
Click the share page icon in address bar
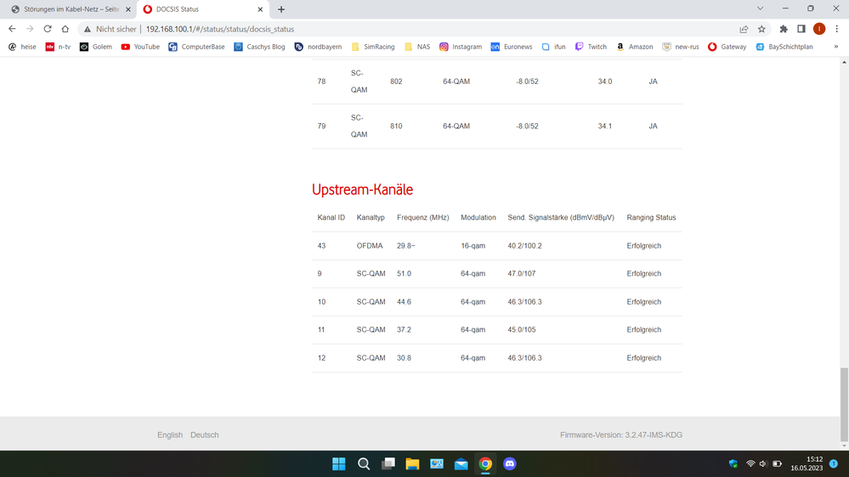[744, 29]
